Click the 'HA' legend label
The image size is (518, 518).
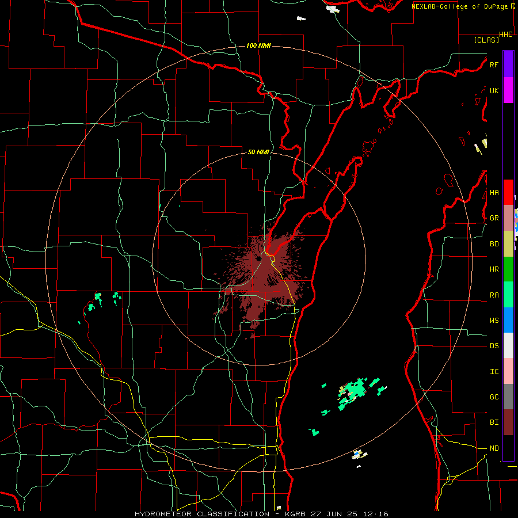tap(494, 193)
